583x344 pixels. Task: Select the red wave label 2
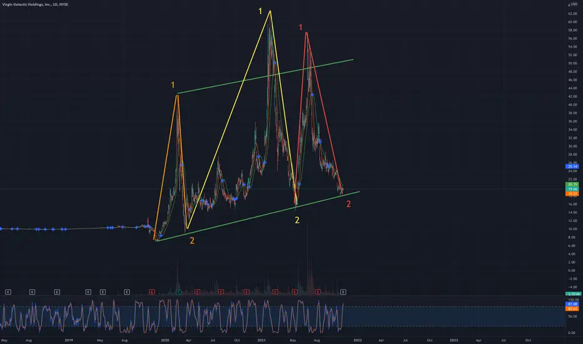coord(348,204)
